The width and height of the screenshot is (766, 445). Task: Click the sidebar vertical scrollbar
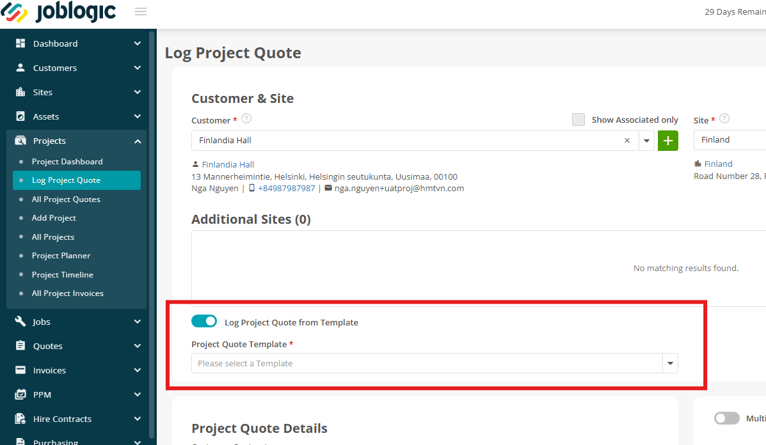[x=152, y=234]
